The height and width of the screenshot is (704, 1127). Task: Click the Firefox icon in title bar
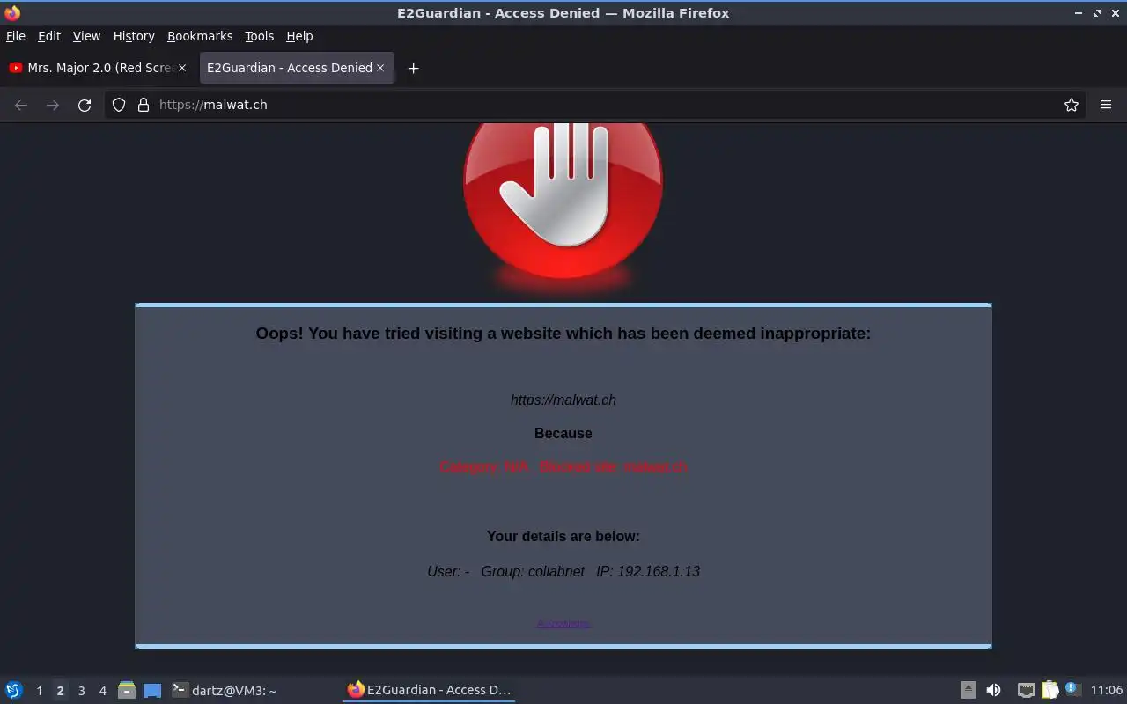12,13
